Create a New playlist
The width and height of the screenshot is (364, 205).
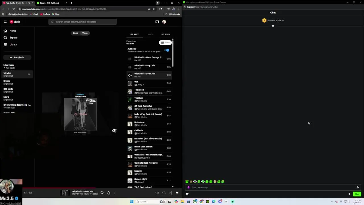point(17,57)
